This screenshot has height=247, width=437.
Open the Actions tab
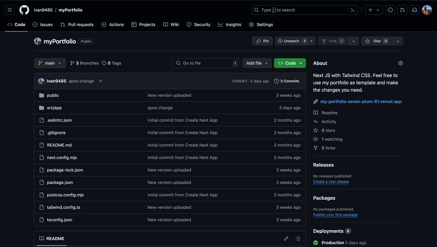tap(113, 24)
